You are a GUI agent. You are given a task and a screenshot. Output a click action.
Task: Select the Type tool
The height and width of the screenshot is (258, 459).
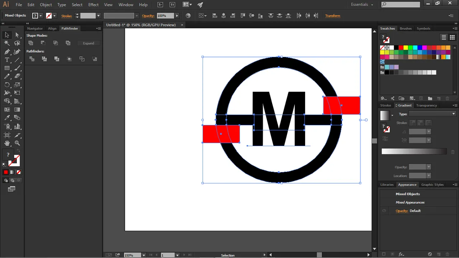point(7,60)
